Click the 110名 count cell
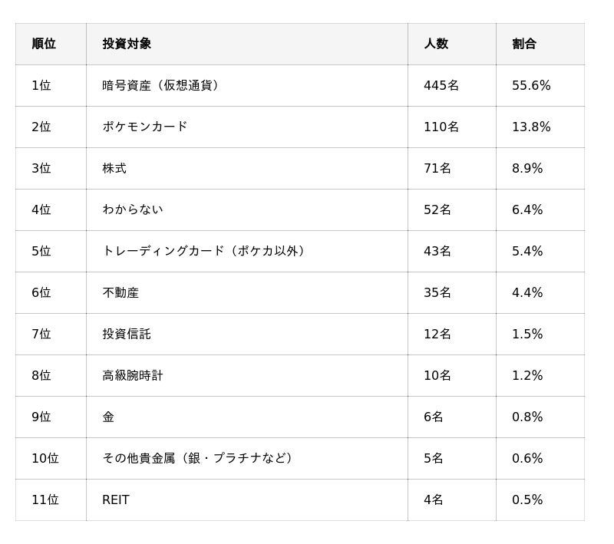614x544 pixels. coord(441,127)
